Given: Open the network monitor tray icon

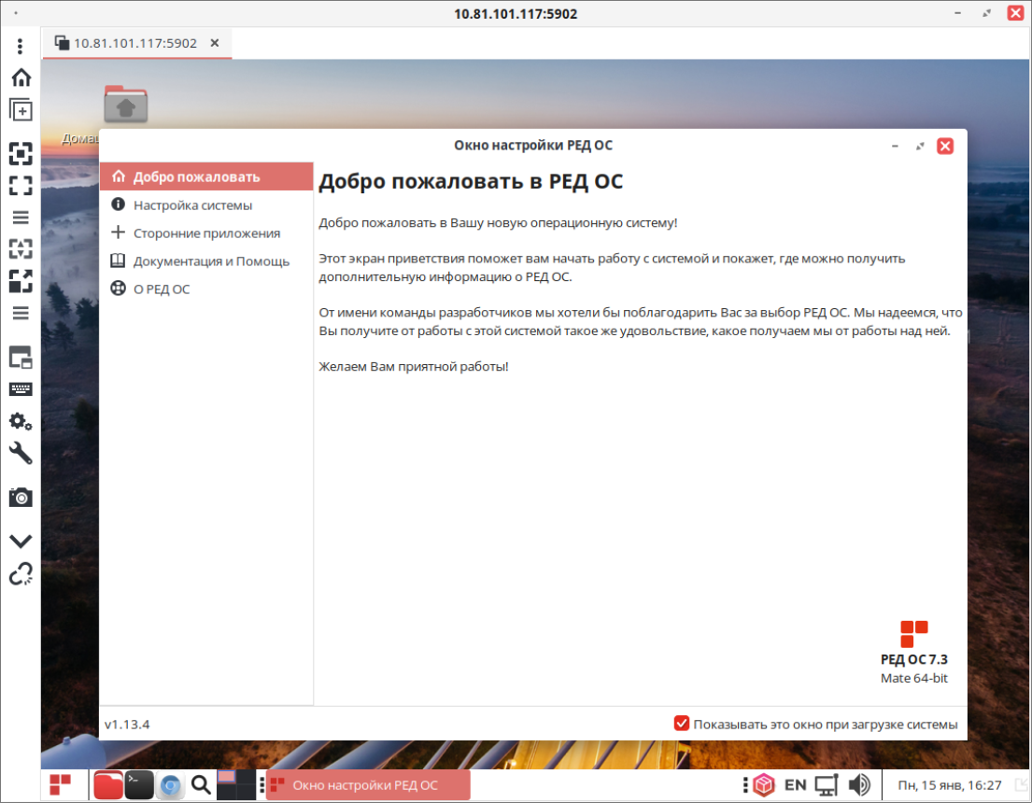Looking at the screenshot, I should click(x=827, y=784).
